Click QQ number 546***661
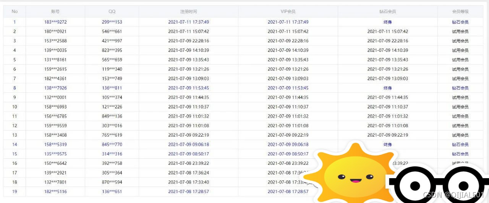This screenshot has width=489, height=203. pyautogui.click(x=112, y=31)
